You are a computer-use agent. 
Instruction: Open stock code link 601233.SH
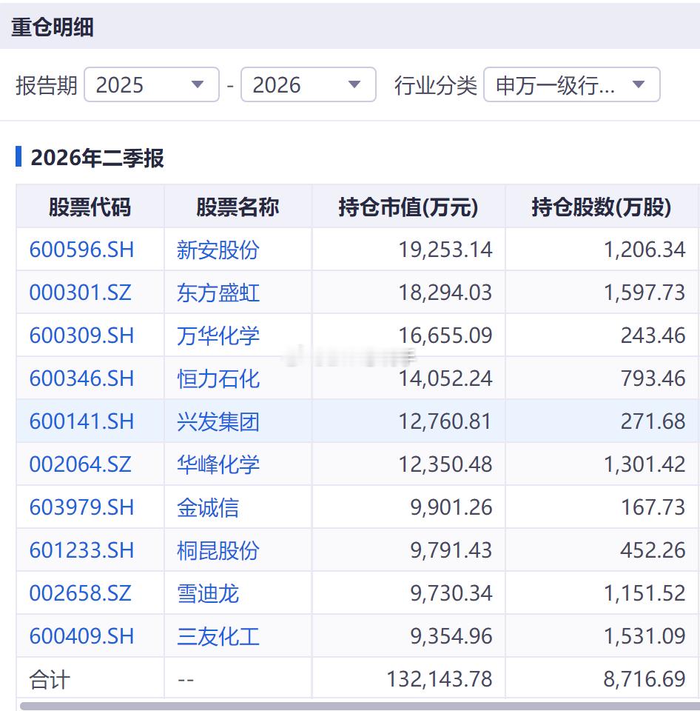coord(81,550)
